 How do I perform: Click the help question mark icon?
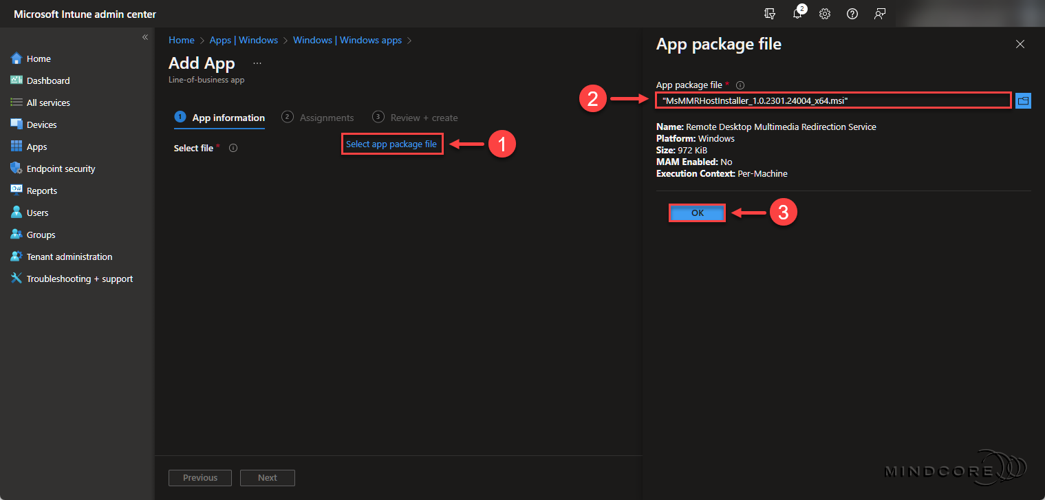coord(852,14)
